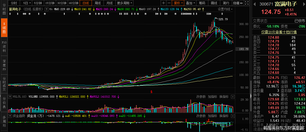Click the 画线 toolbar button
Screen dimensions: 306x132
click(214, 3)
